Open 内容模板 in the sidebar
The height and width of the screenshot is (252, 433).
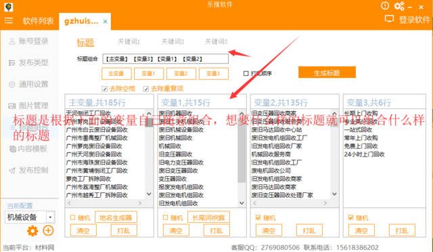29,148
